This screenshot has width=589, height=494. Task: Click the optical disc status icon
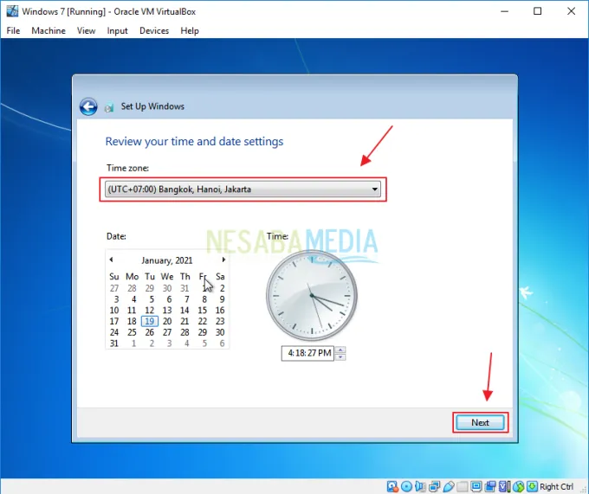pos(406,486)
